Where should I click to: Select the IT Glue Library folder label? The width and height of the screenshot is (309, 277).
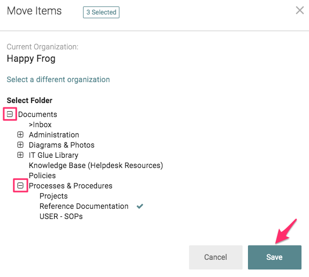point(54,155)
